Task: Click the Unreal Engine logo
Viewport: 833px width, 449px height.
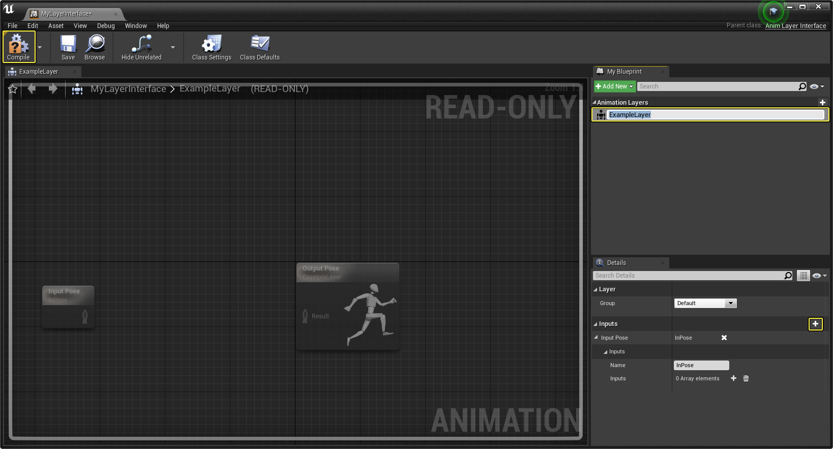Action: point(9,9)
